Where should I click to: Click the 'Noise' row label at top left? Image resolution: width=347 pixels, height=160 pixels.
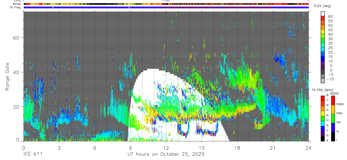click(17, 4)
